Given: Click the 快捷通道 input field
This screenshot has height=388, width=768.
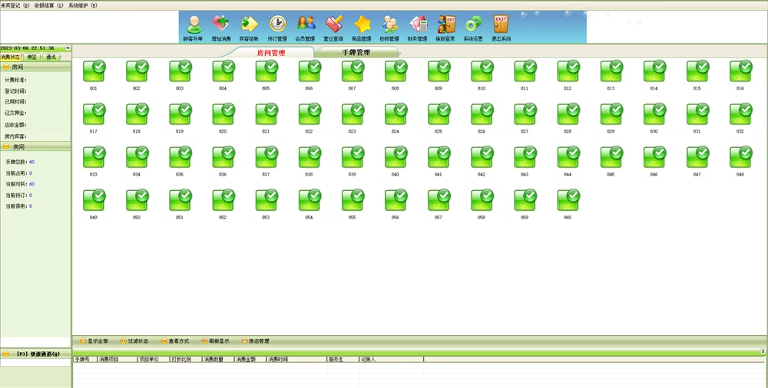Looking at the screenshot, I should click(x=35, y=363).
